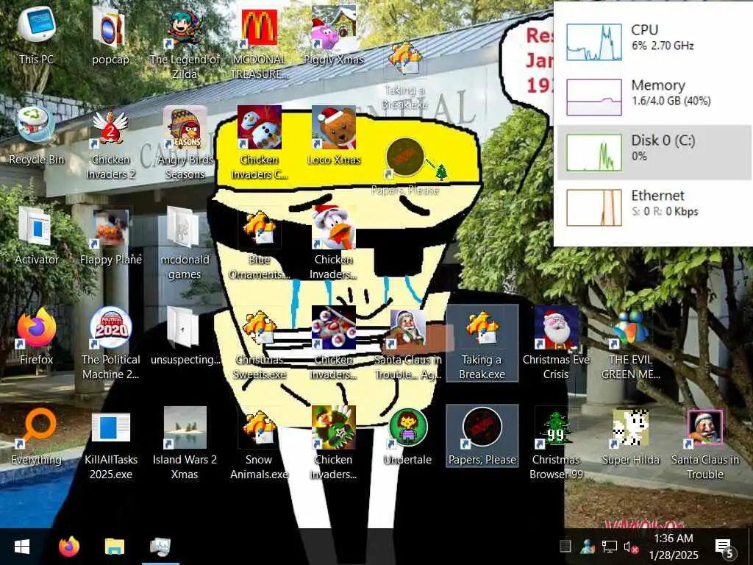Open the Activator icon
753x565 pixels.
click(37, 236)
